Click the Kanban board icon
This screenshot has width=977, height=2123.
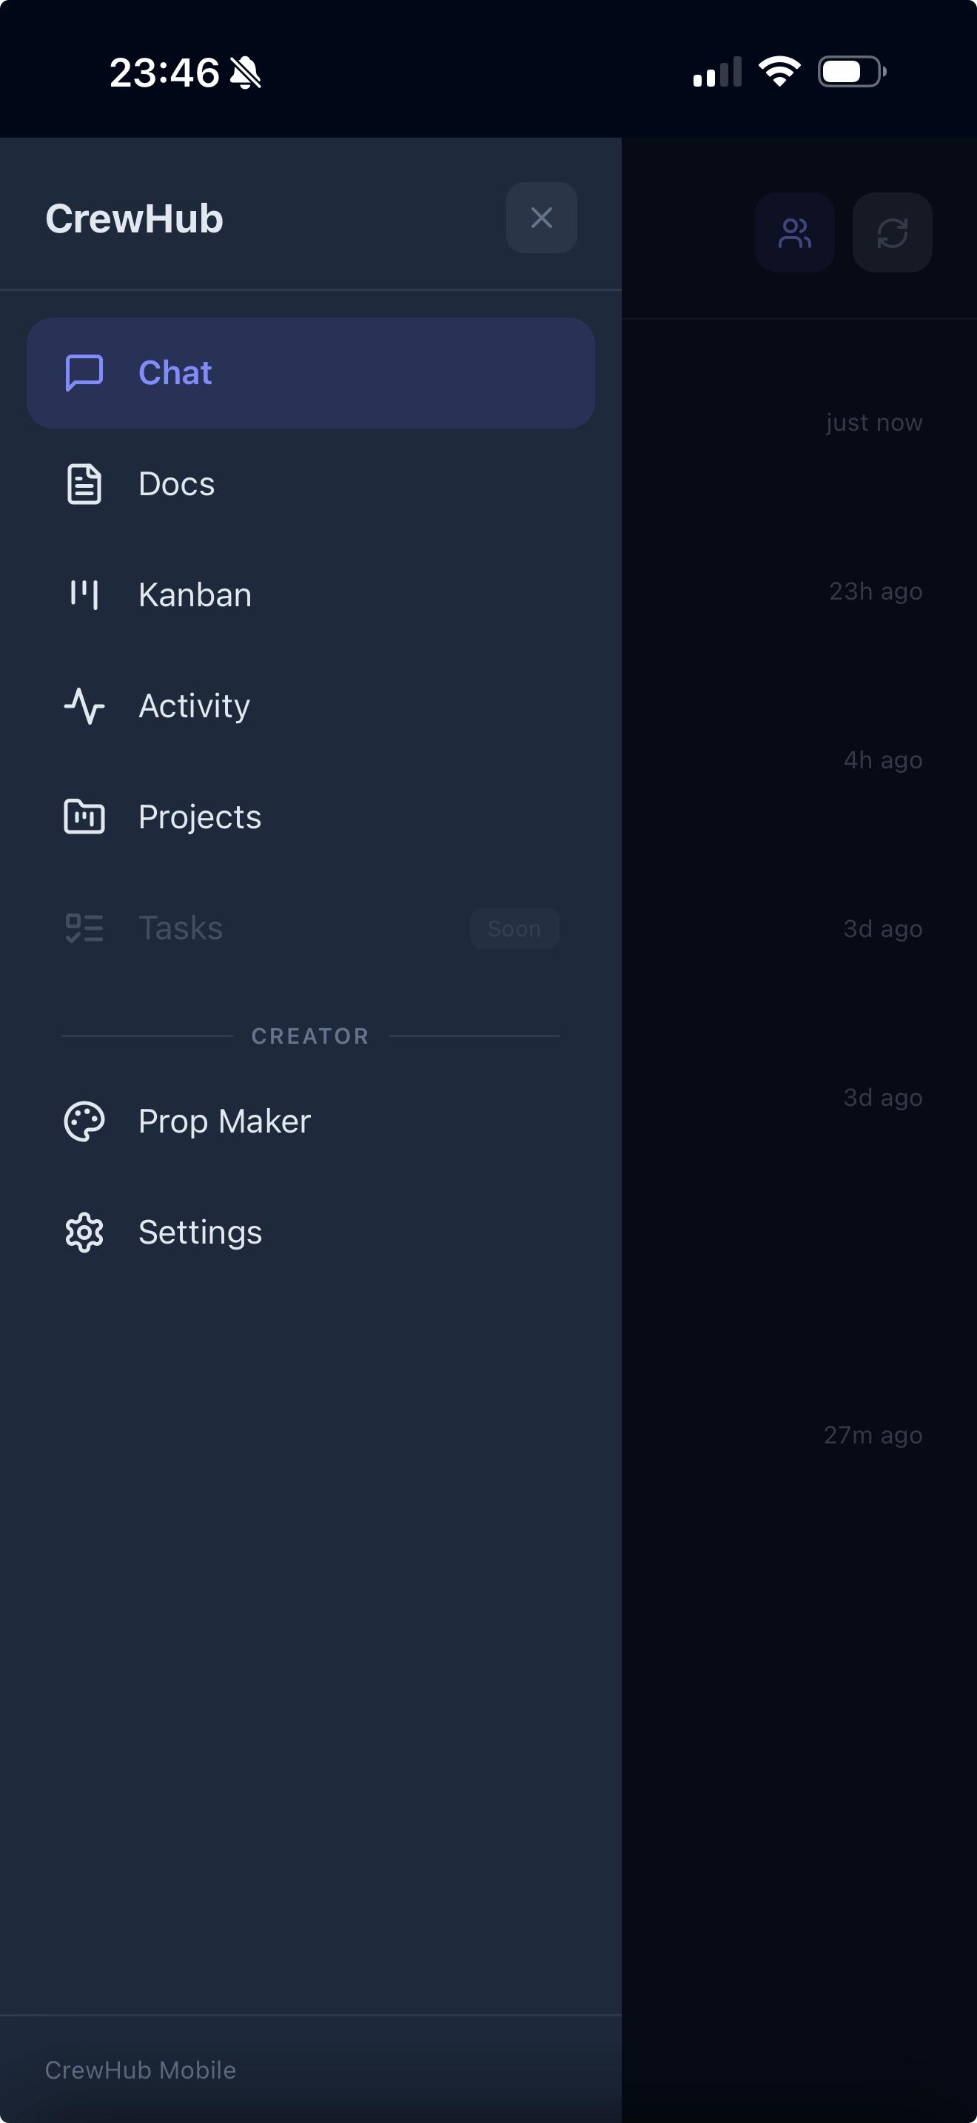click(83, 595)
